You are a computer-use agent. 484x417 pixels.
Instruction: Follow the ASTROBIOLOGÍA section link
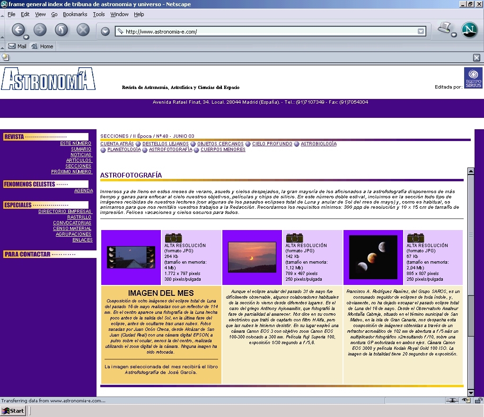pyautogui.click(x=318, y=144)
